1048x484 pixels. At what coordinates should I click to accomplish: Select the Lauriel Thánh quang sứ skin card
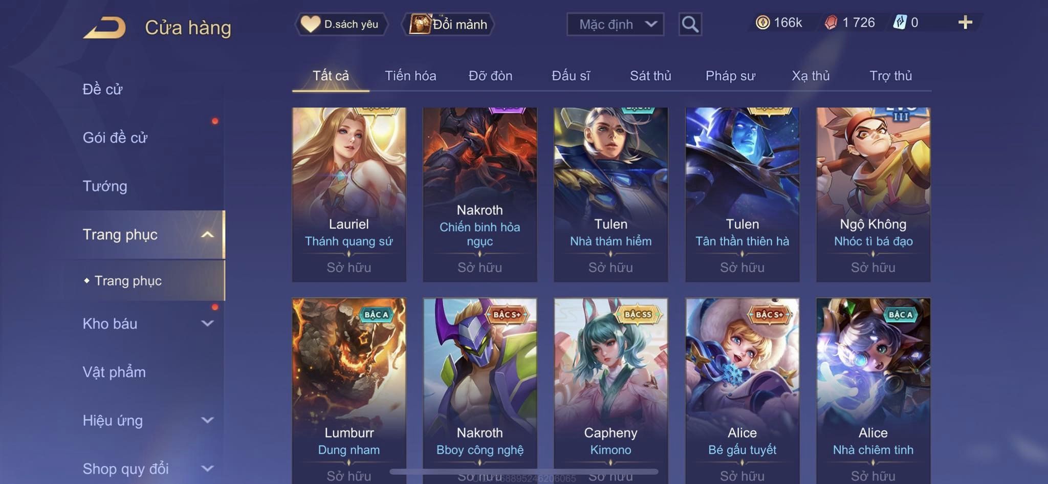pyautogui.click(x=349, y=194)
